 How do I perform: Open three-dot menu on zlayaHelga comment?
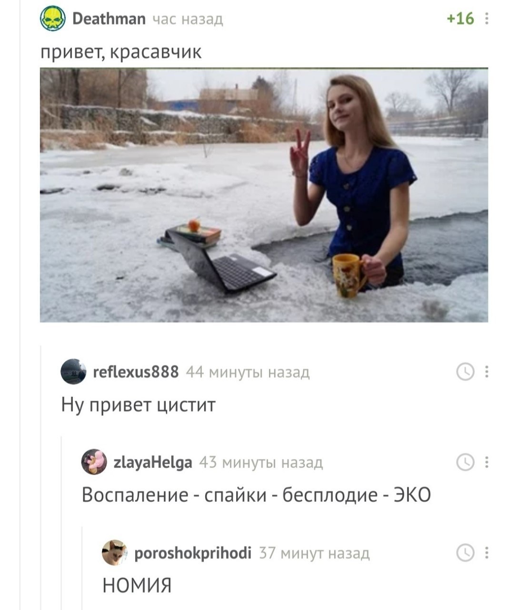(x=486, y=462)
